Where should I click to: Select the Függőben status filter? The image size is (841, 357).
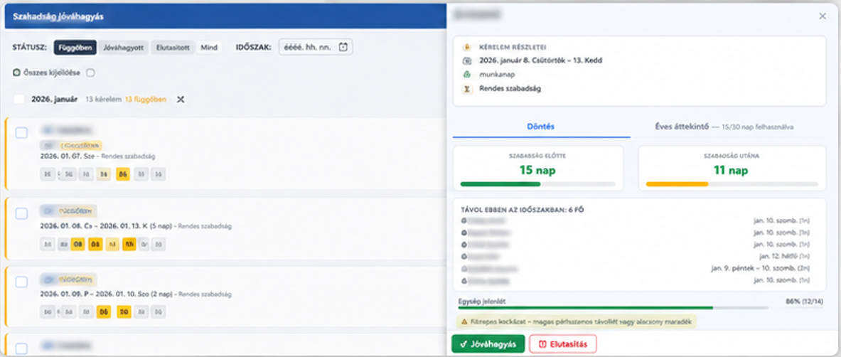[75, 47]
